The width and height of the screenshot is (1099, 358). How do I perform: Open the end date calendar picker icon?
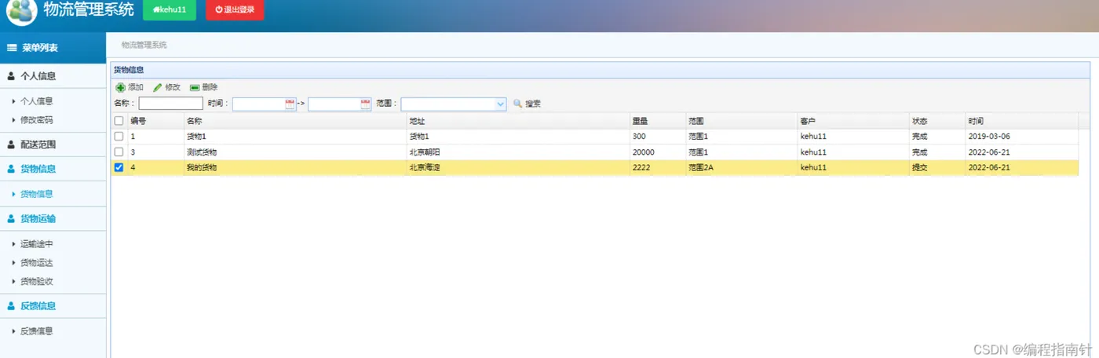click(x=365, y=104)
